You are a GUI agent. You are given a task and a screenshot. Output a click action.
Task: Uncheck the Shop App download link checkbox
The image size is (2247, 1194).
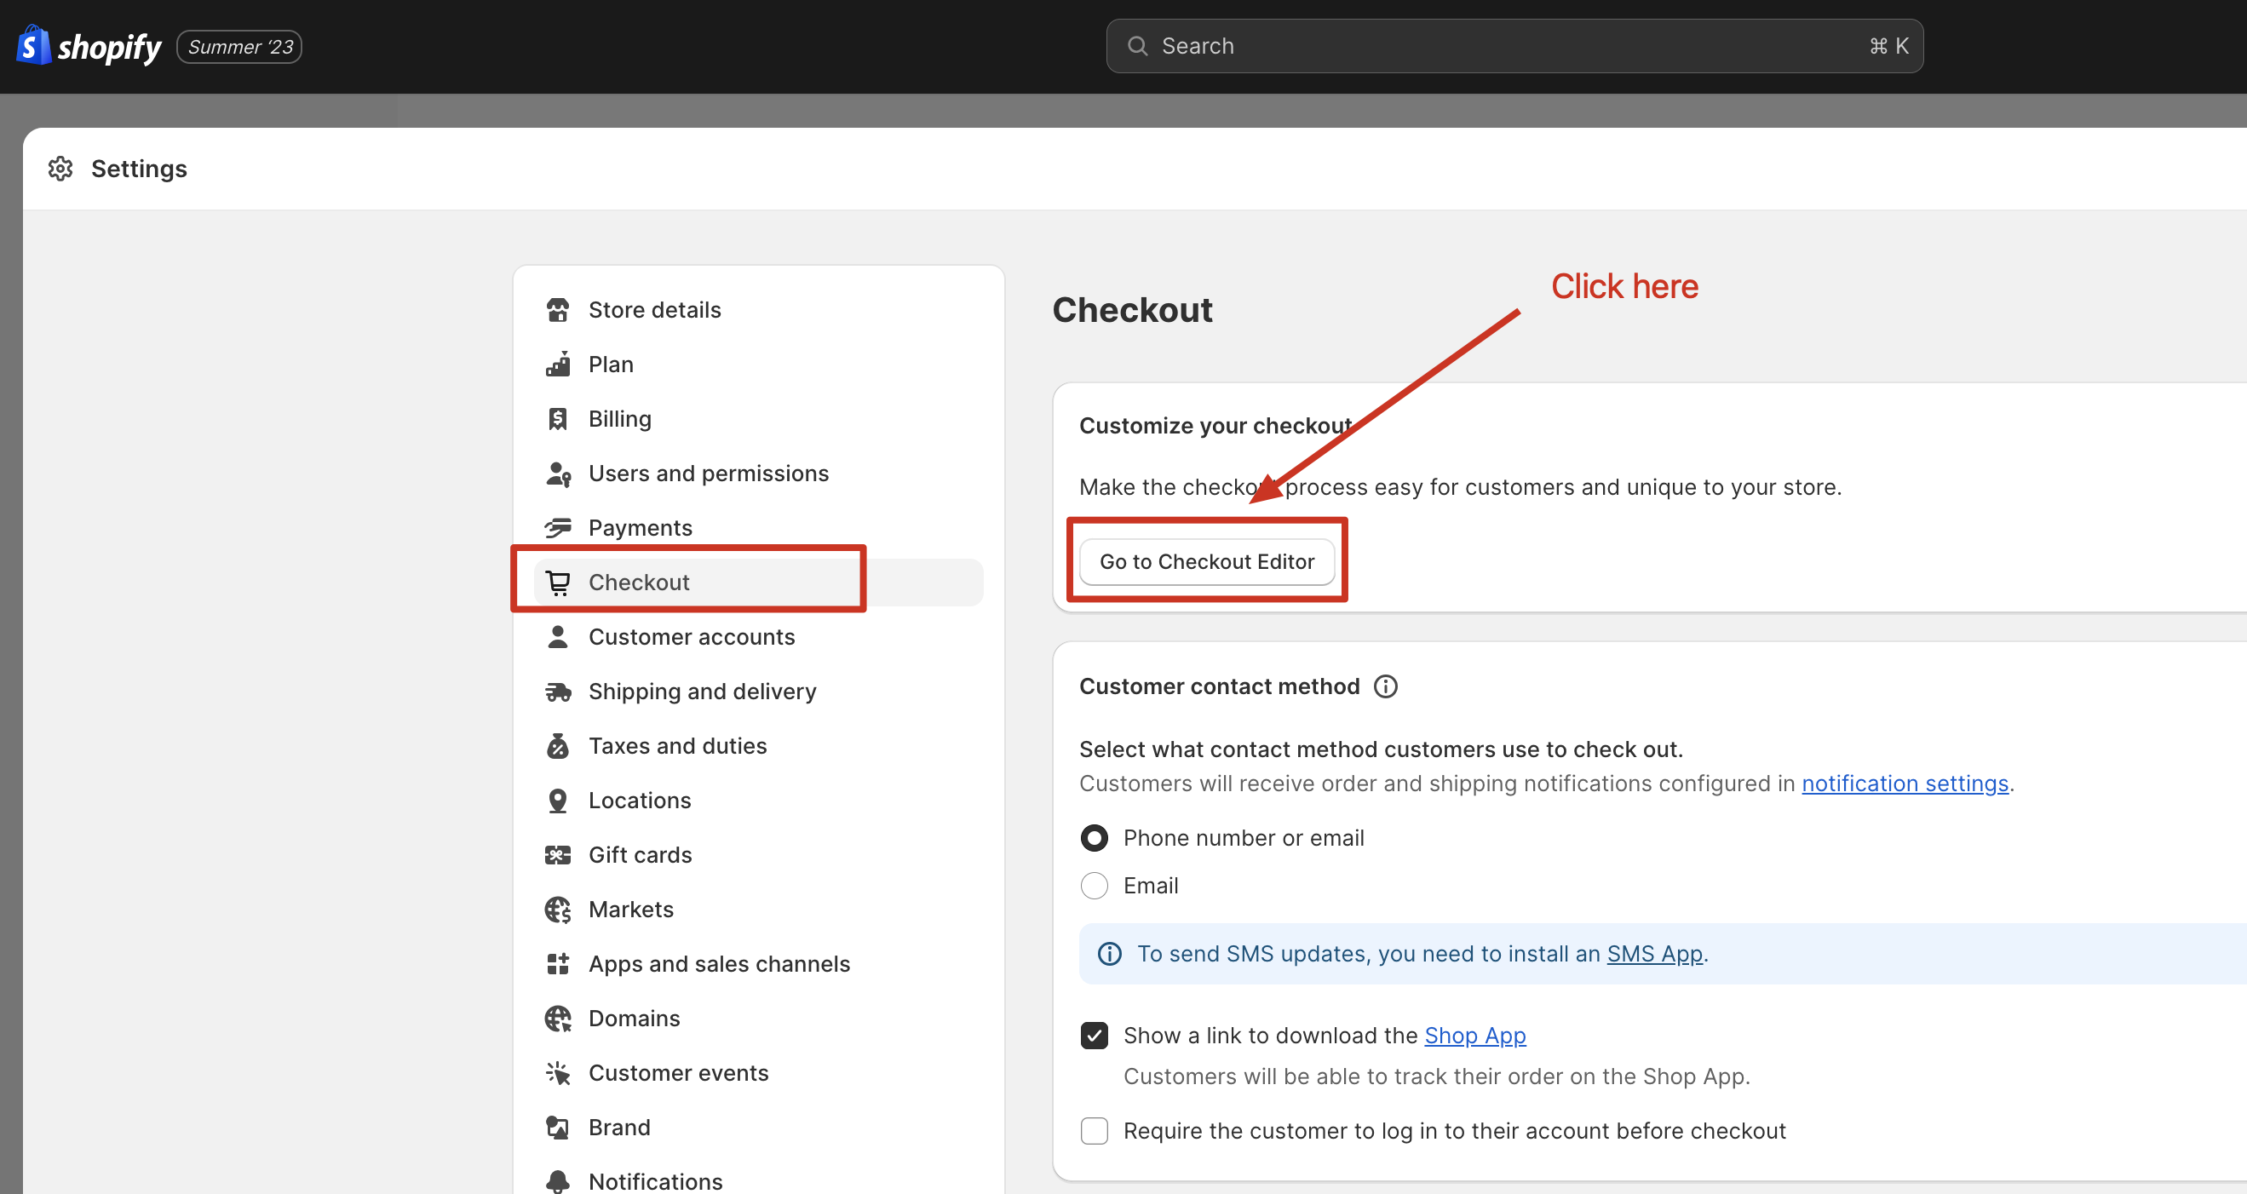click(1094, 1036)
